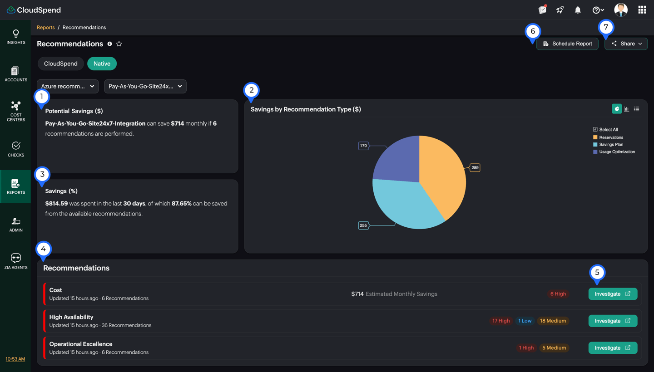Screen dimensions: 654x372
Task: Investigate the High Availability recommendations
Action: tap(613, 321)
